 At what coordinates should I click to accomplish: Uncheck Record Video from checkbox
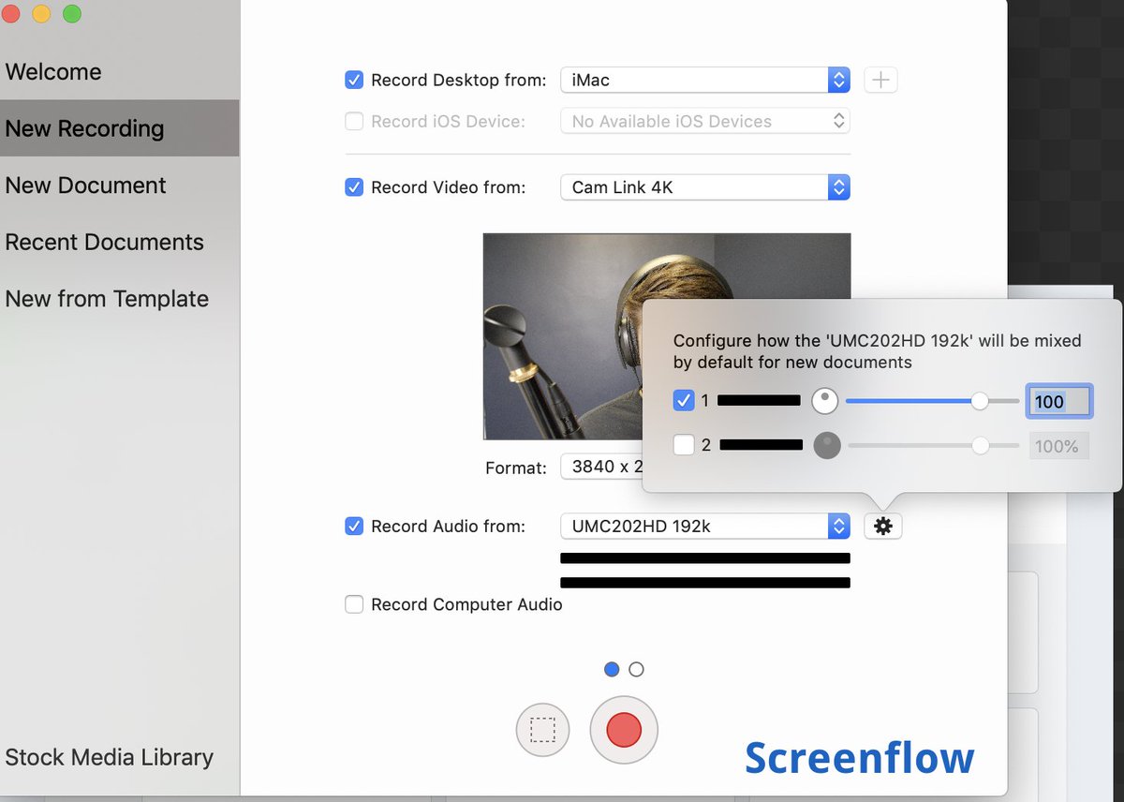[x=354, y=187]
